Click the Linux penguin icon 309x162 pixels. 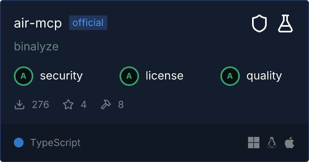coord(272,143)
